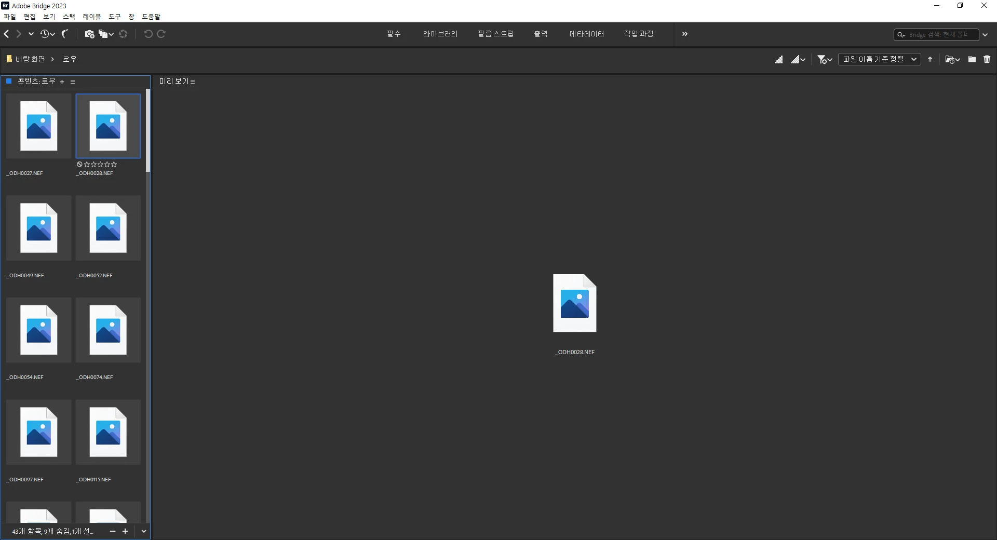
Task: Click _ODH0028.NEF label in preview
Action: tap(575, 352)
